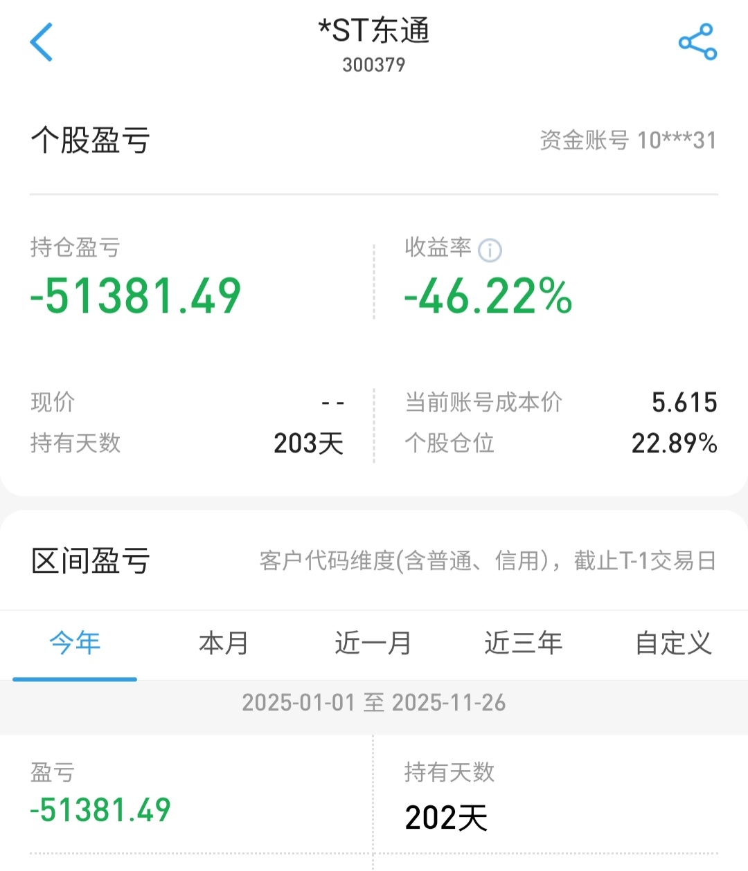The image size is (748, 871).
Task: Tap the 持仓盈亏 label
Action: click(75, 247)
